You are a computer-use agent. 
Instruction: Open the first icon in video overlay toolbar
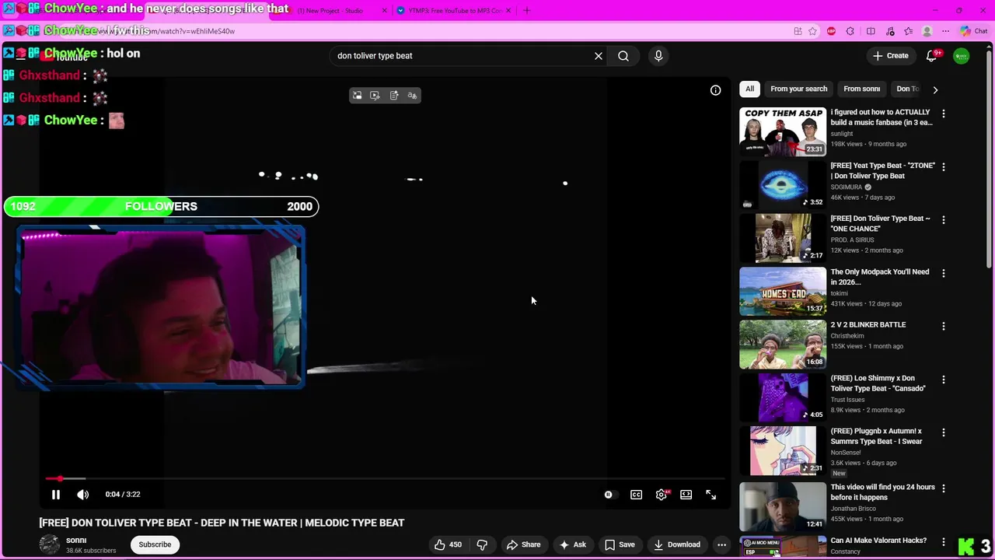[x=357, y=96]
